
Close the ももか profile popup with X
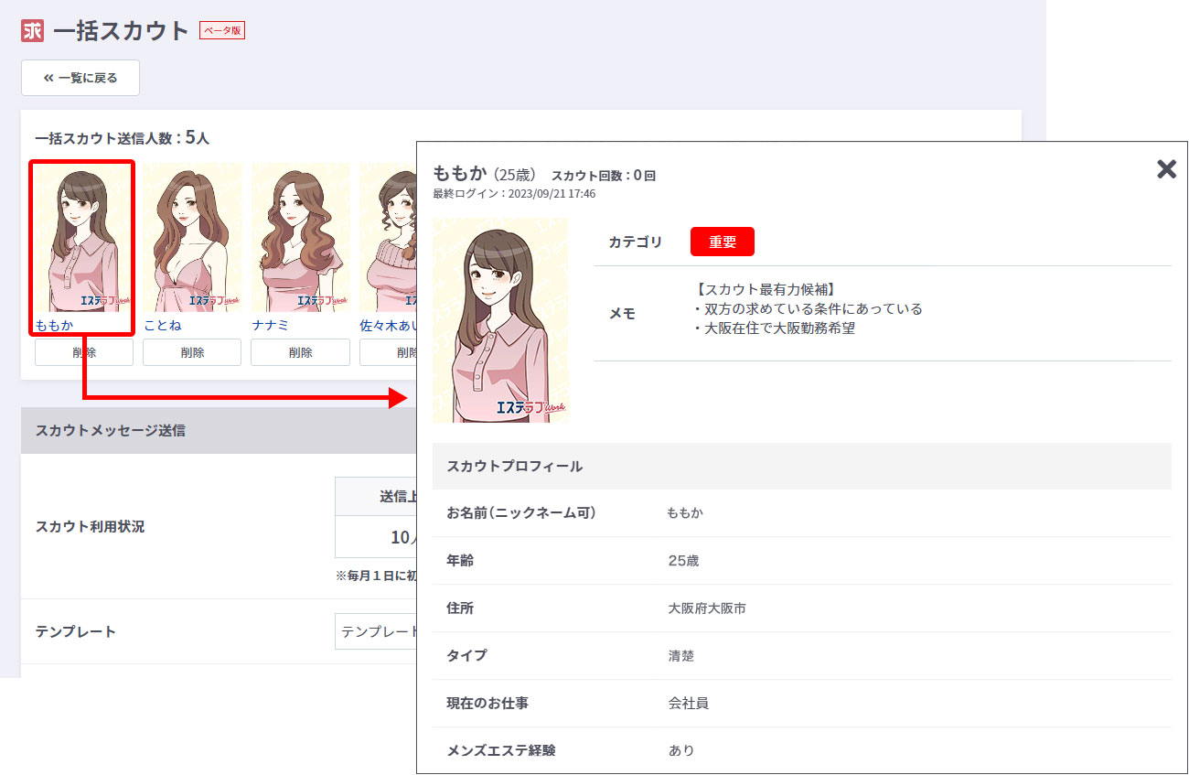1166,169
